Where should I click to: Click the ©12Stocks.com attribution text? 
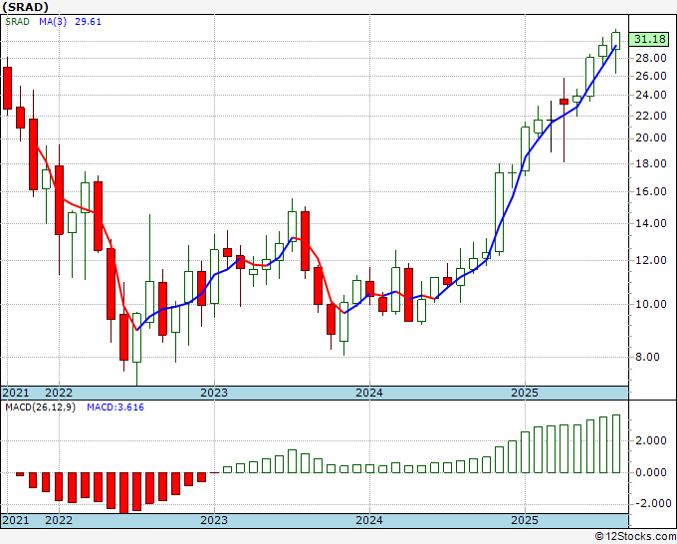[x=635, y=537]
